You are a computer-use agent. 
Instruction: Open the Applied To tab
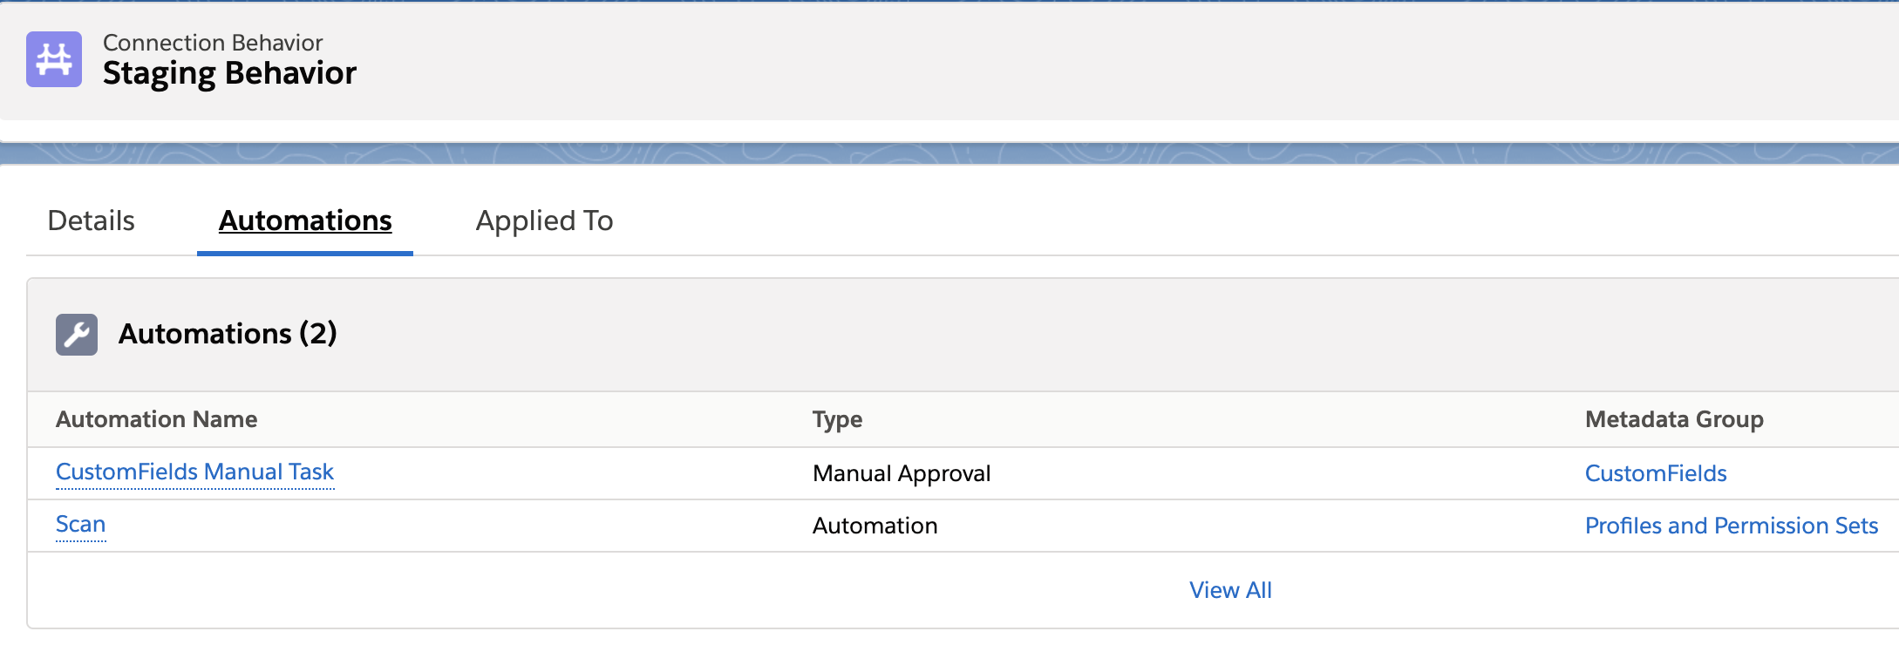click(544, 221)
